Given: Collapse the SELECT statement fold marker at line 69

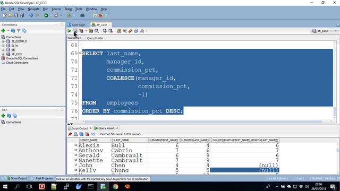Looking at the screenshot, I should pyautogui.click(x=80, y=53).
